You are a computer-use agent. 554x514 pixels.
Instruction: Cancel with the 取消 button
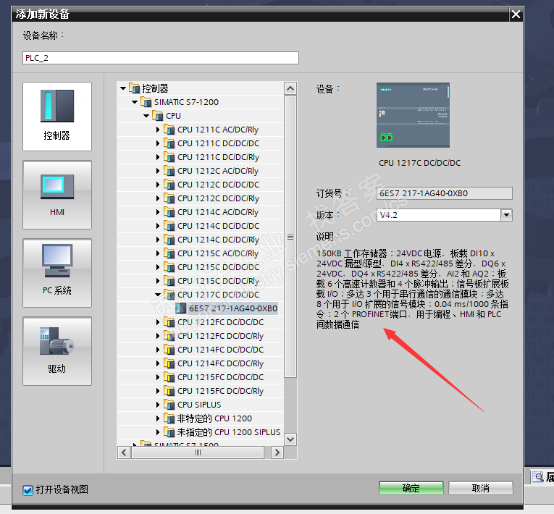(x=481, y=488)
